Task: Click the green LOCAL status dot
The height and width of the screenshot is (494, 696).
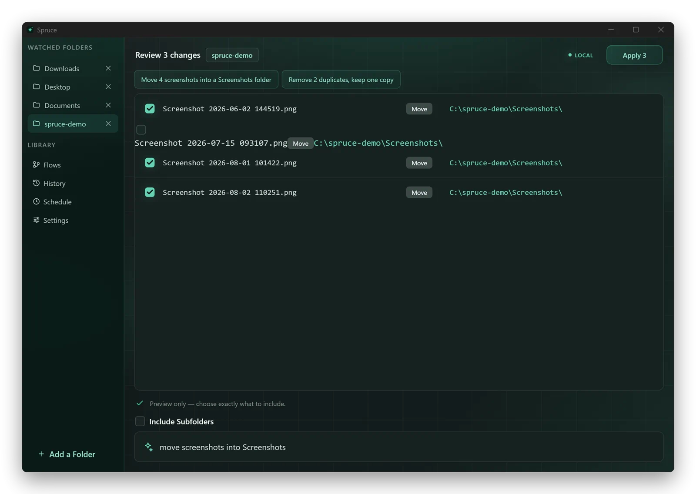Action: point(570,55)
